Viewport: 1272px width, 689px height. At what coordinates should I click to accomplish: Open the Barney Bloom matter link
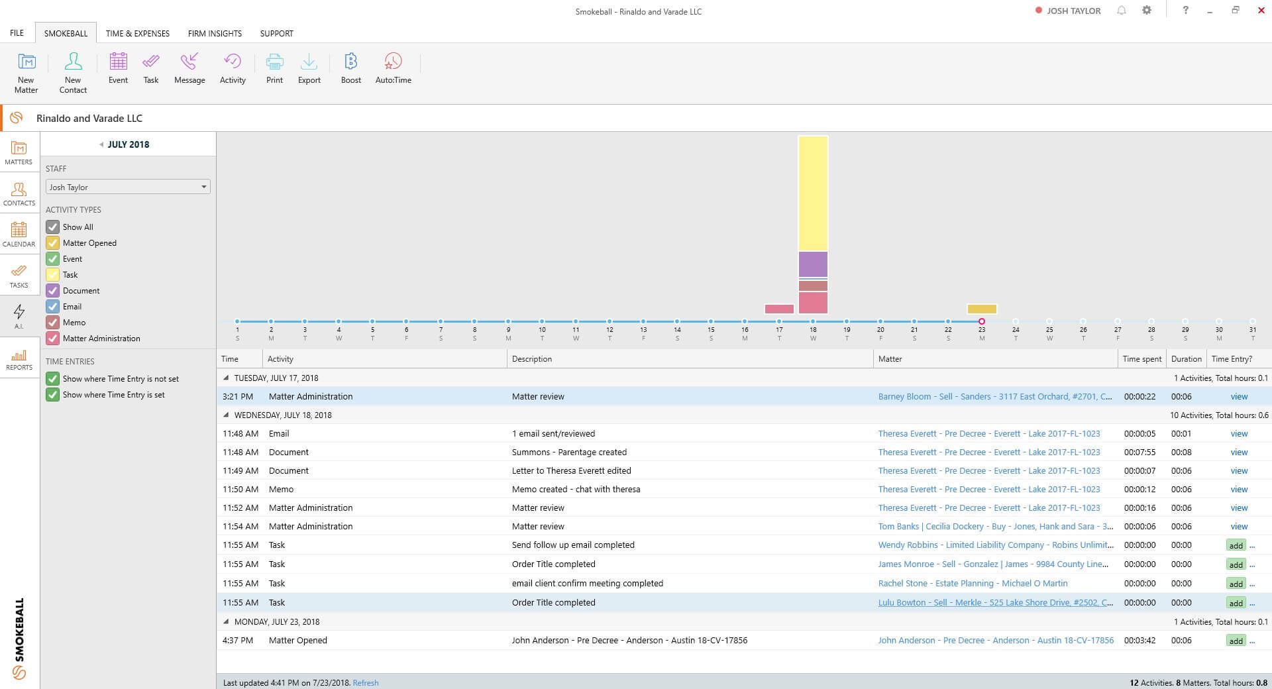click(995, 396)
